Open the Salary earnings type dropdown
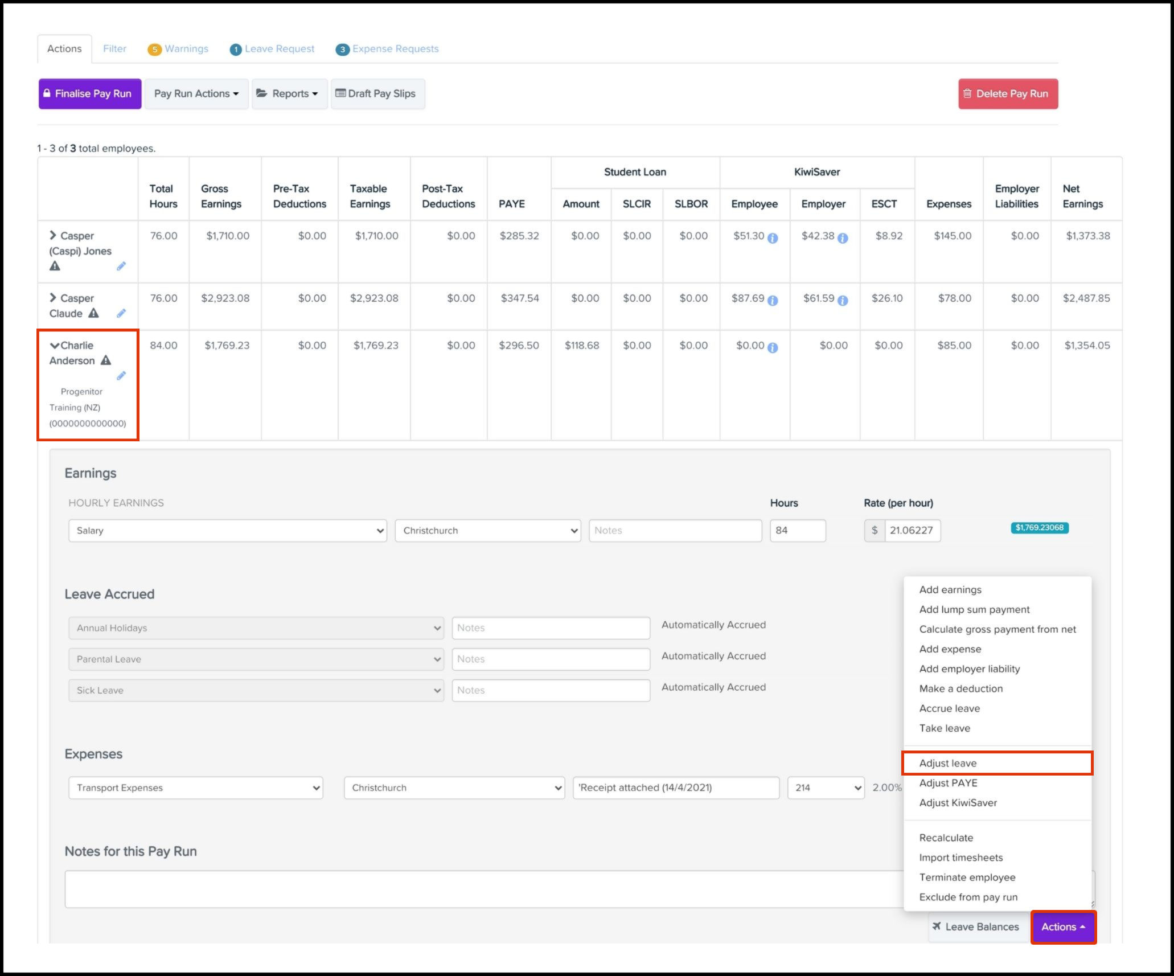This screenshot has width=1174, height=976. pos(228,530)
